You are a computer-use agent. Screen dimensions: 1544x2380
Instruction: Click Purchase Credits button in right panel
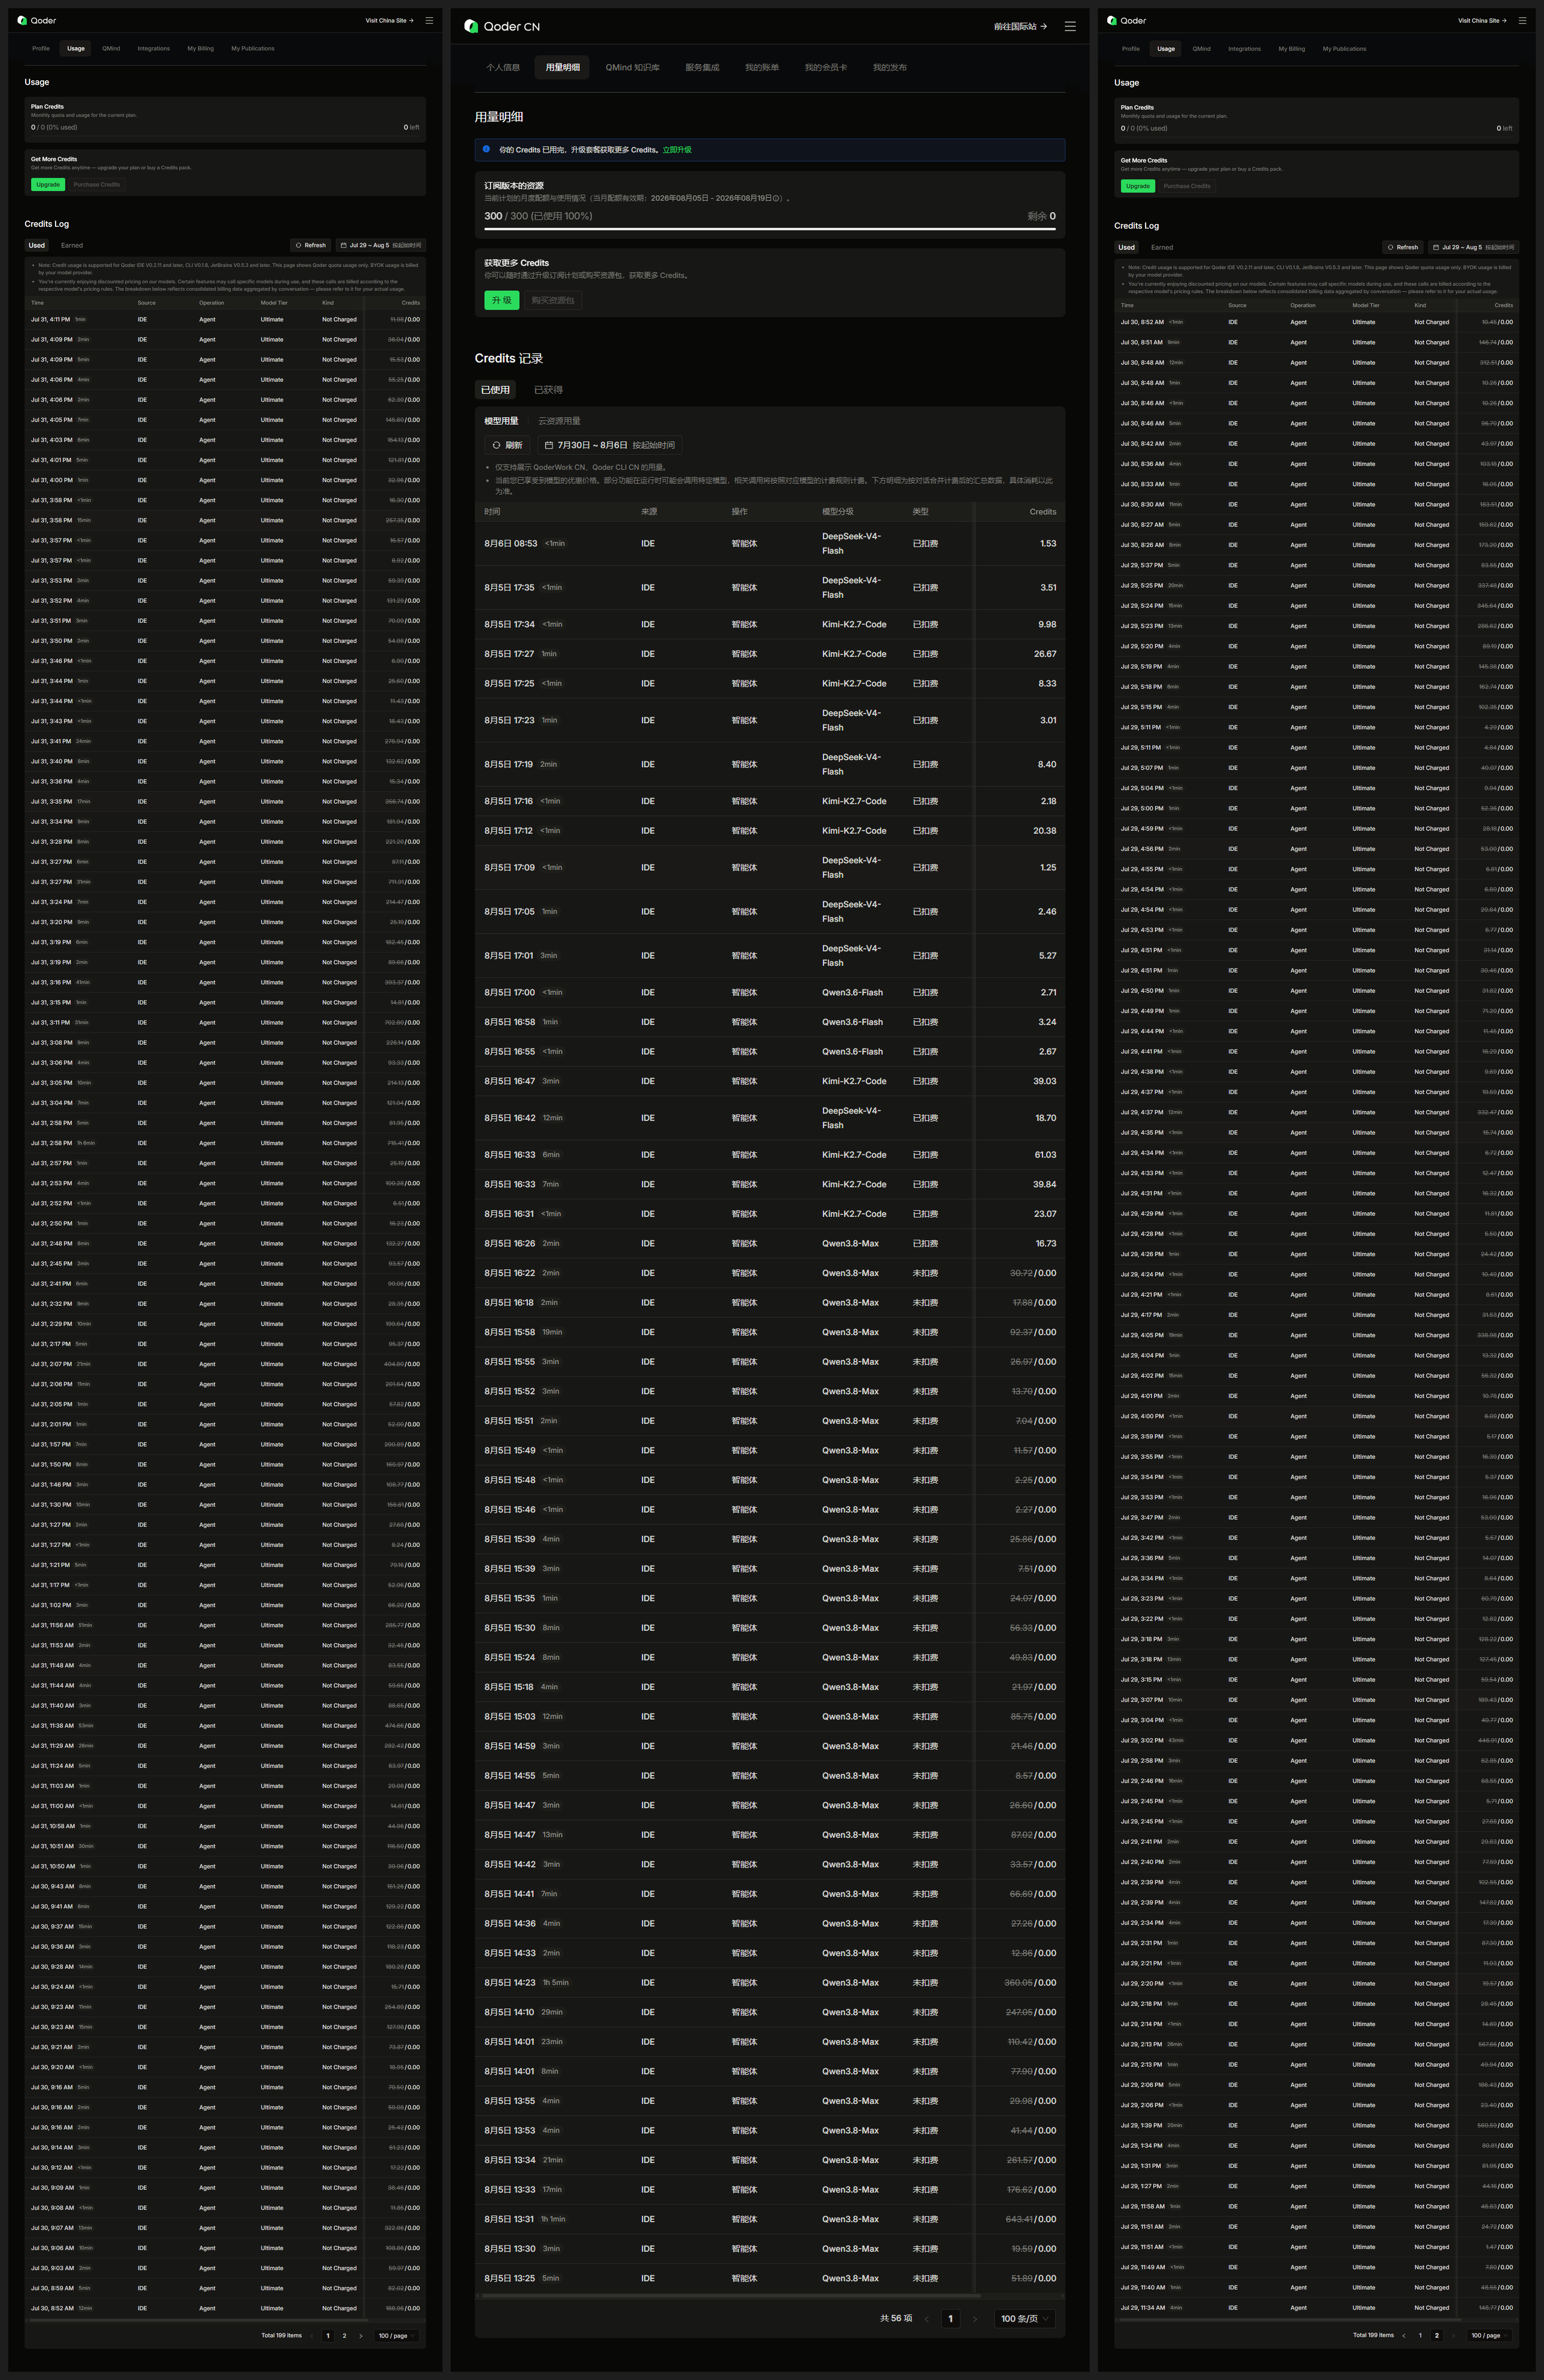point(1187,186)
